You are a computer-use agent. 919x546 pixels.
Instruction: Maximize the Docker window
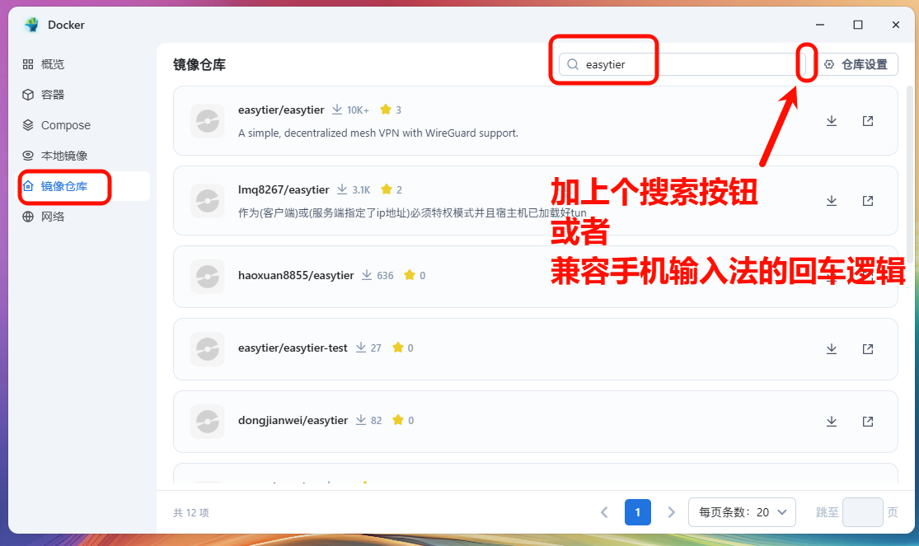(858, 25)
